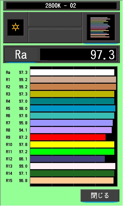Select the empty upper info panel
This screenshot has height=206, width=123.
point(55,20)
